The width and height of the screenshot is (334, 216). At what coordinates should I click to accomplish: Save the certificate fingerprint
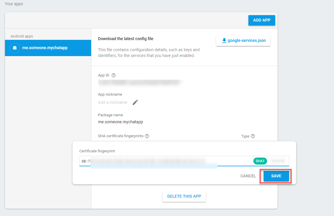point(276,176)
